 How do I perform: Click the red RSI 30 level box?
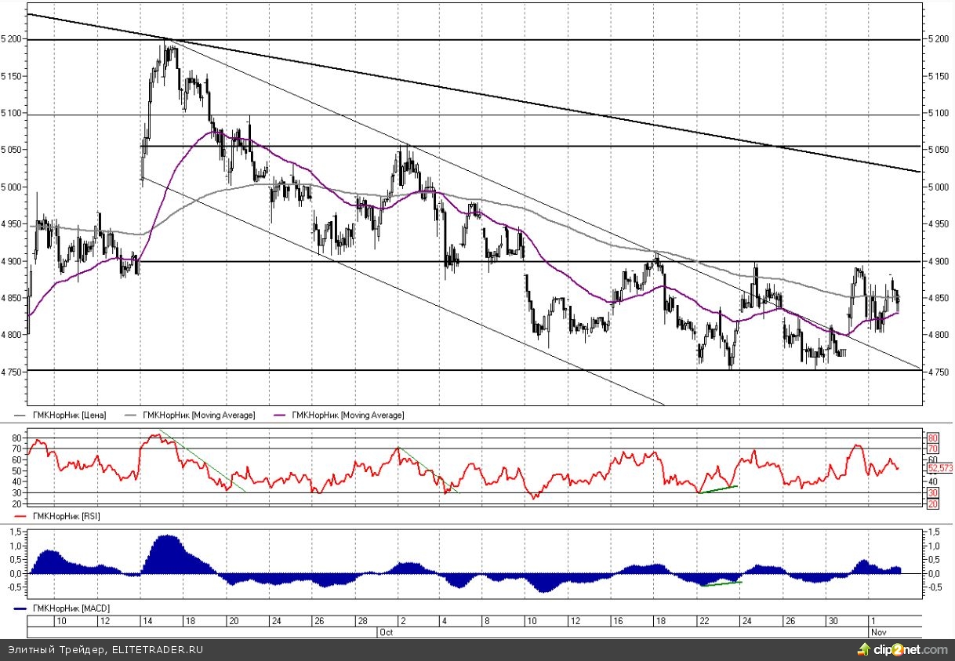[x=932, y=492]
